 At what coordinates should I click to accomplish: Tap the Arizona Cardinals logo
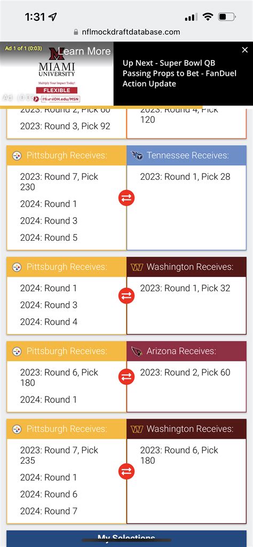(137, 351)
